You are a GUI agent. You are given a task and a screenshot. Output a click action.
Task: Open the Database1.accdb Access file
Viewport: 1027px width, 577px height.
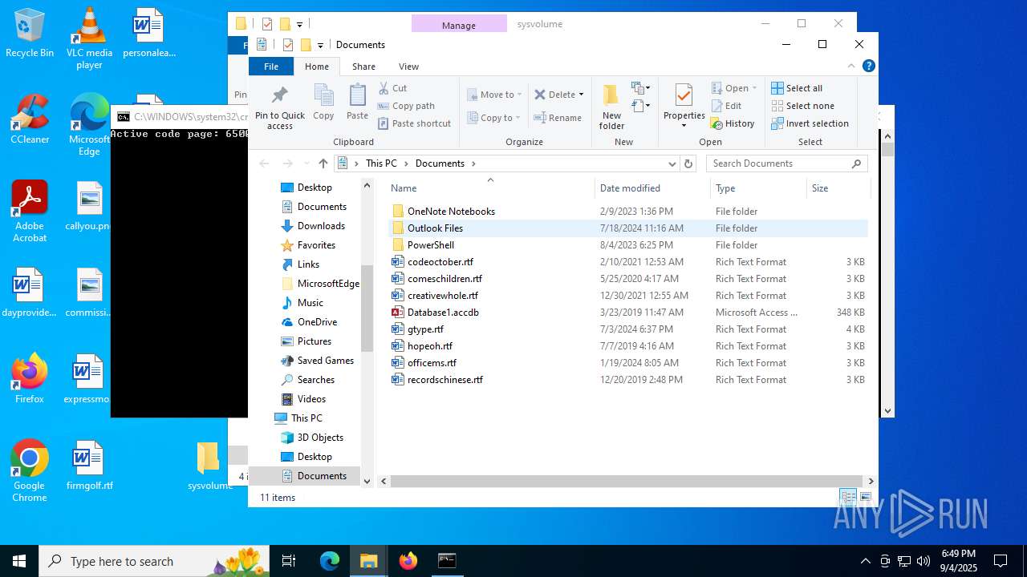click(x=443, y=313)
